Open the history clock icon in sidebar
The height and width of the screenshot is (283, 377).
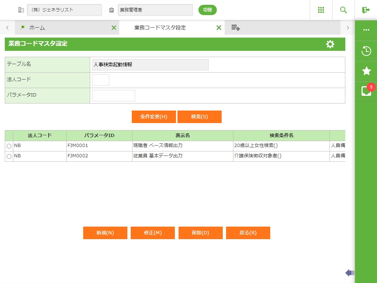tap(366, 51)
